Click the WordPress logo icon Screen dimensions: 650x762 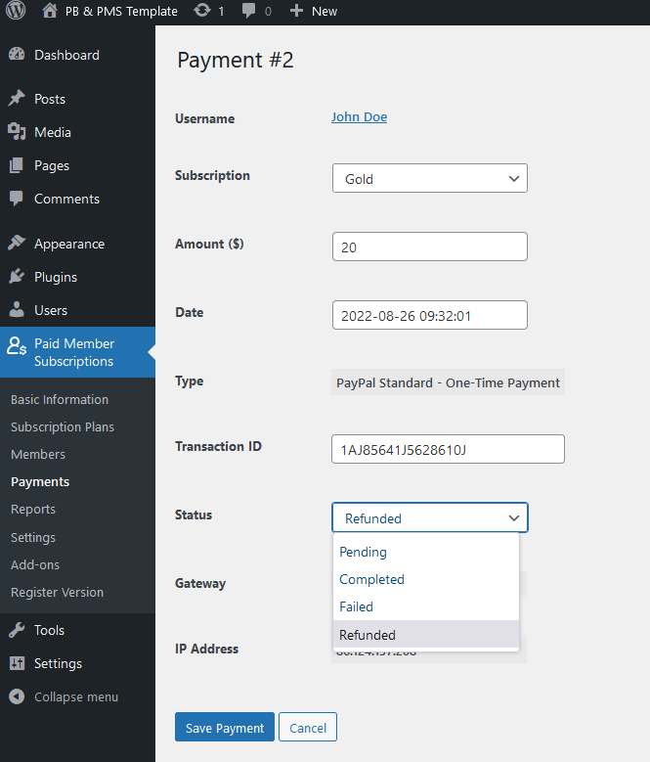tap(16, 11)
